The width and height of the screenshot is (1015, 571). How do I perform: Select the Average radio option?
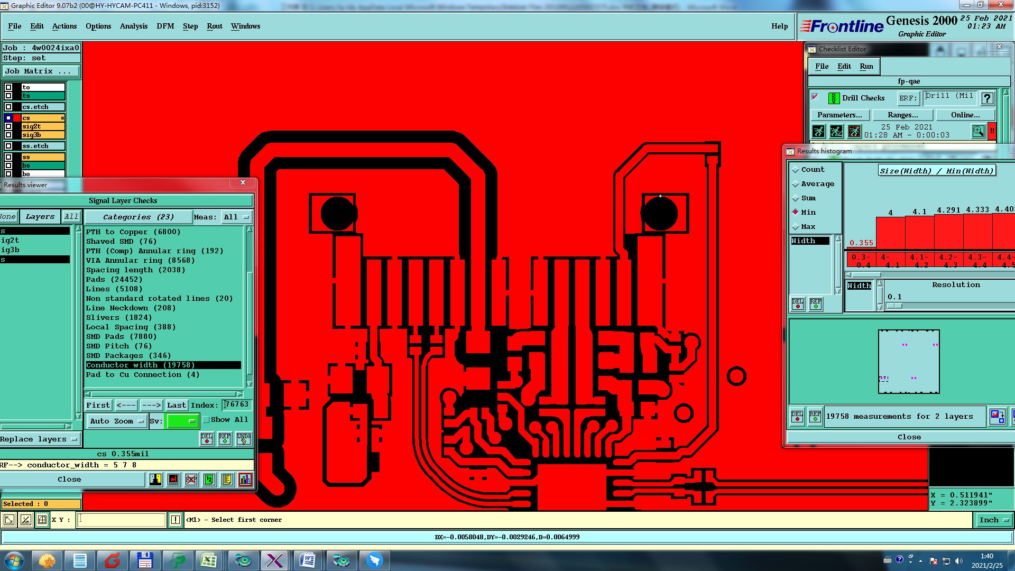796,184
